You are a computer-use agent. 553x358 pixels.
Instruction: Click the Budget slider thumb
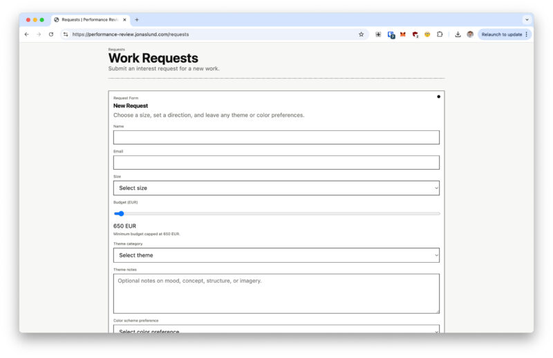pyautogui.click(x=121, y=214)
